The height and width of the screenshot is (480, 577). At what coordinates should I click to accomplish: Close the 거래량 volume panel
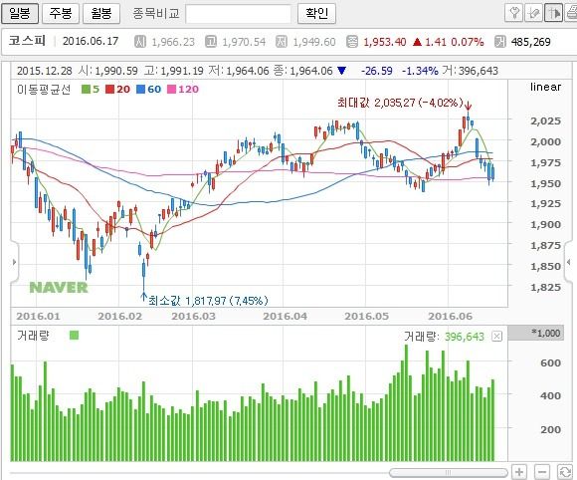(x=497, y=336)
